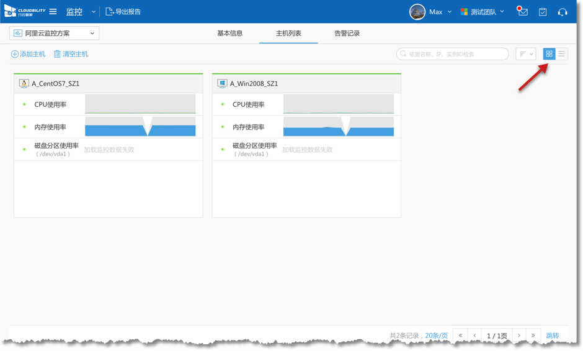The width and height of the screenshot is (583, 351).
Task: Switch to the 告警记录 tab
Action: [x=347, y=34]
